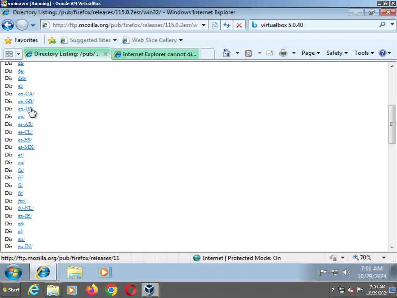
Task: Open Web Slice Gallery dropdown
Action: coord(152,40)
